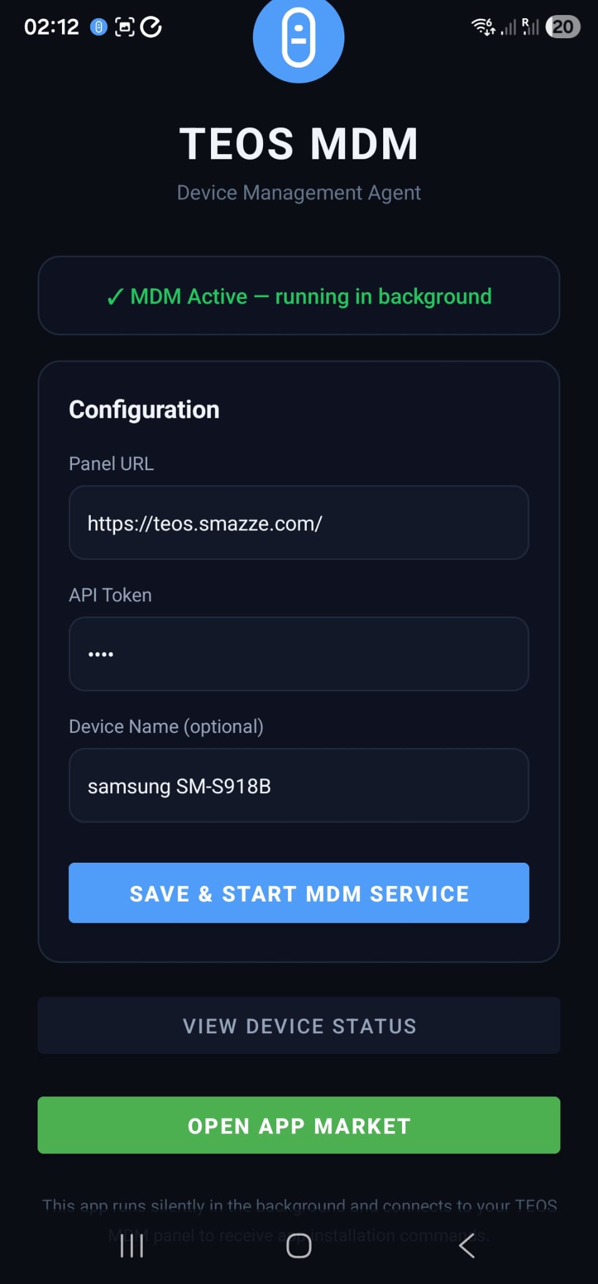Tap the TEOS MDM circular app logo
Viewport: 598px width, 1284px height.
299,38
